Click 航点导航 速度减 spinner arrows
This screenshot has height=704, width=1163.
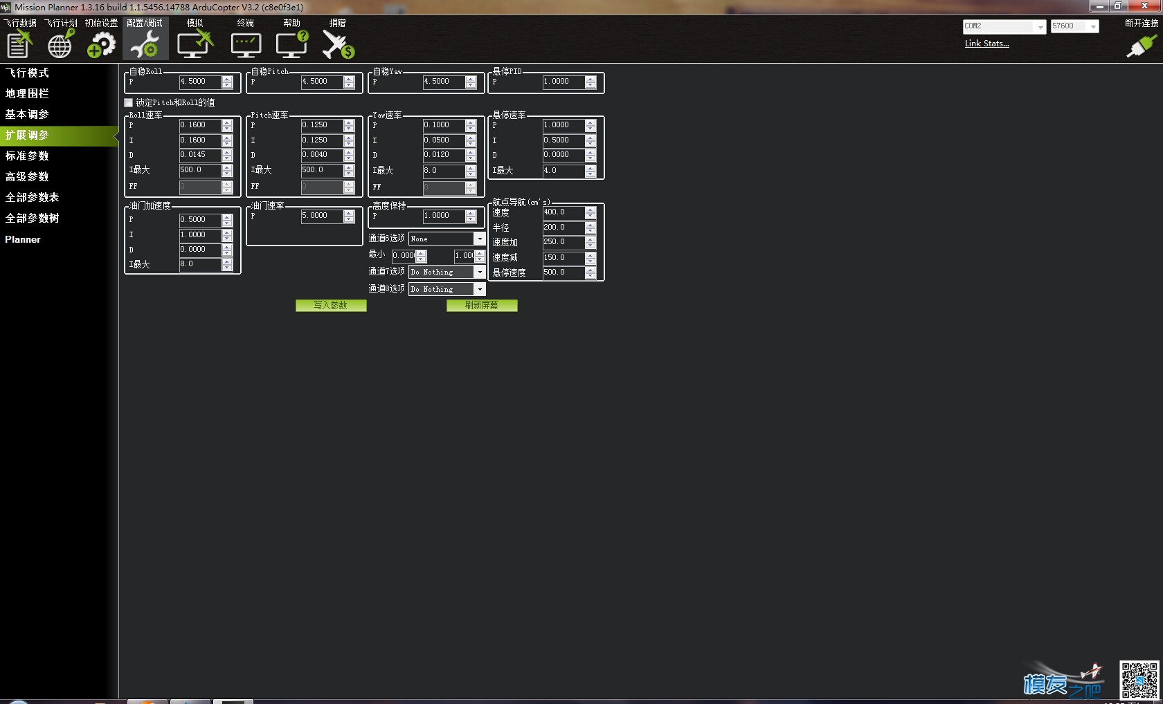click(590, 258)
